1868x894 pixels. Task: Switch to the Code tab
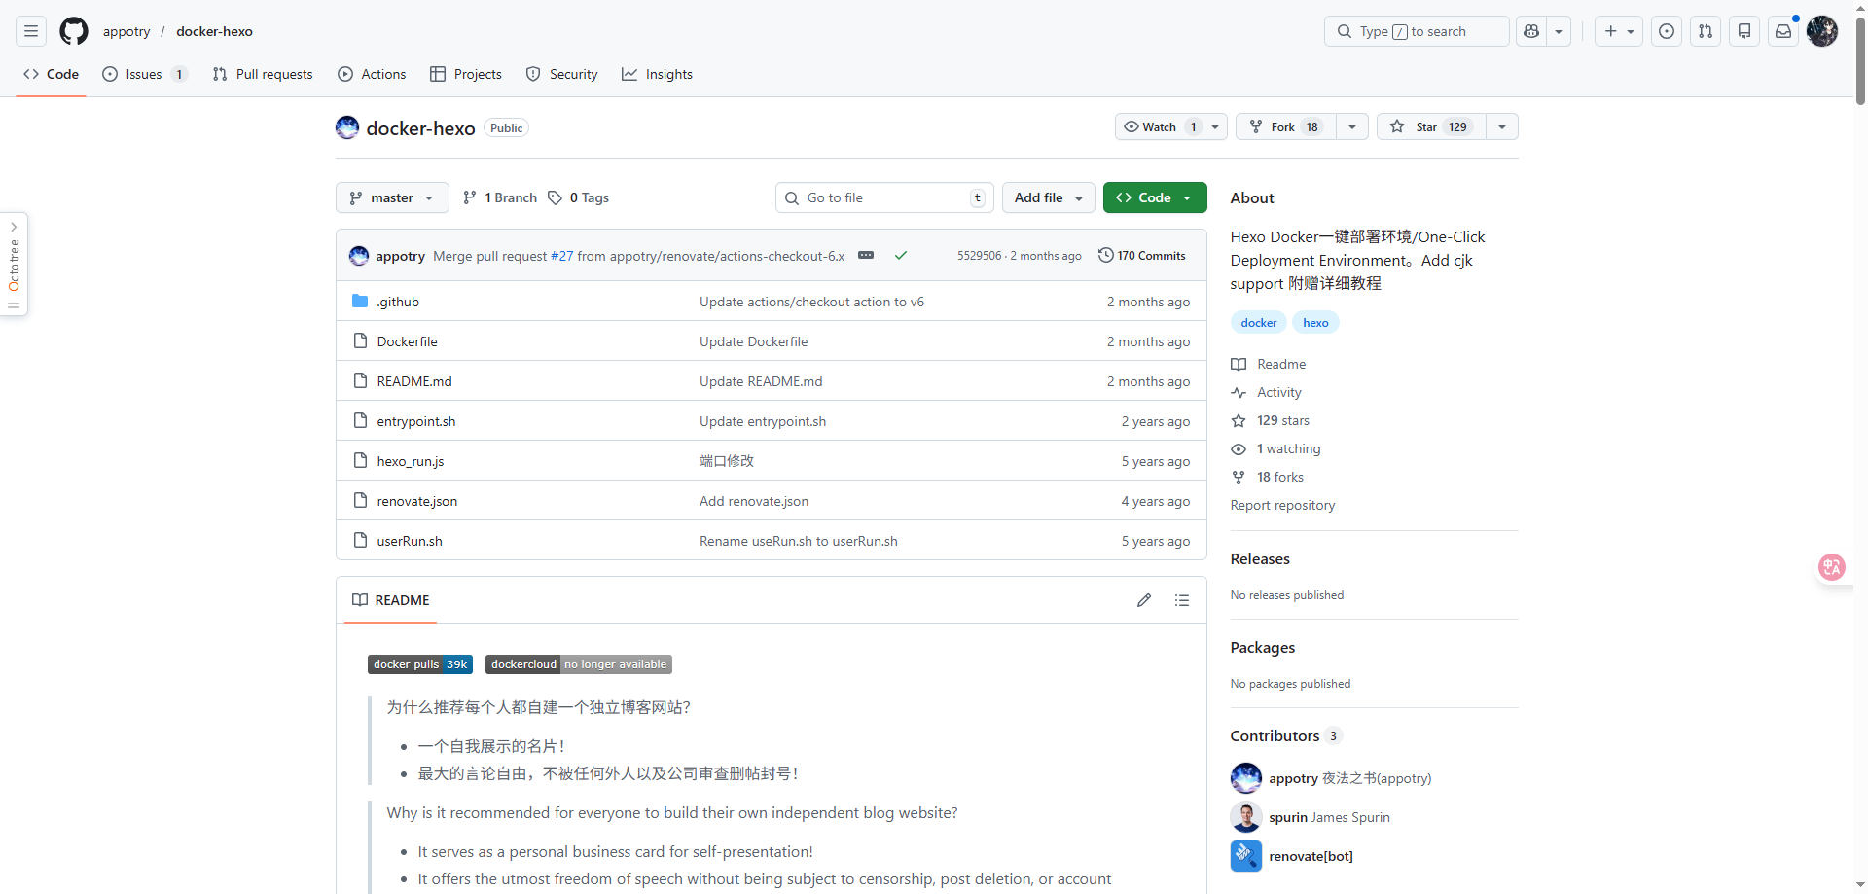52,74
